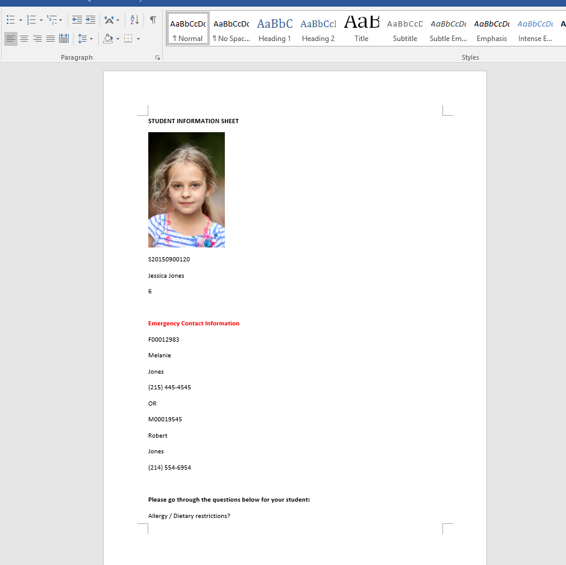Apply the Subtitle style
Screen dimensions: 566x565
[404, 29]
